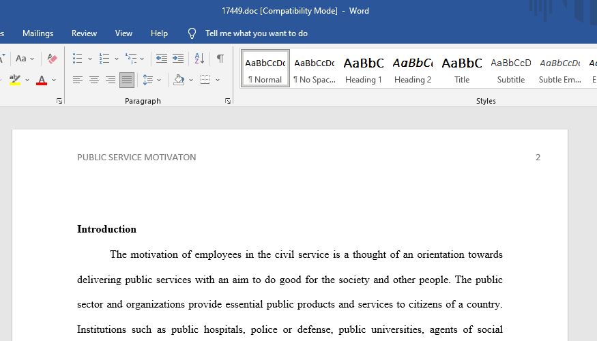Open Line Spacing dropdown arrow

(159, 80)
